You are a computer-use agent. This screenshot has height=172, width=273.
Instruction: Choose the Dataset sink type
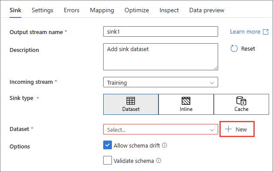pos(131,104)
